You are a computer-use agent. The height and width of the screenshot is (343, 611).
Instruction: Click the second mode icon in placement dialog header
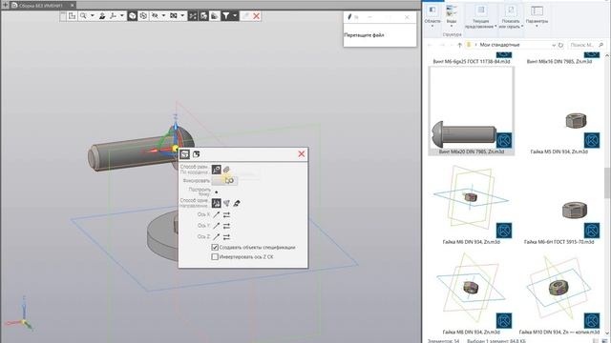(x=197, y=154)
